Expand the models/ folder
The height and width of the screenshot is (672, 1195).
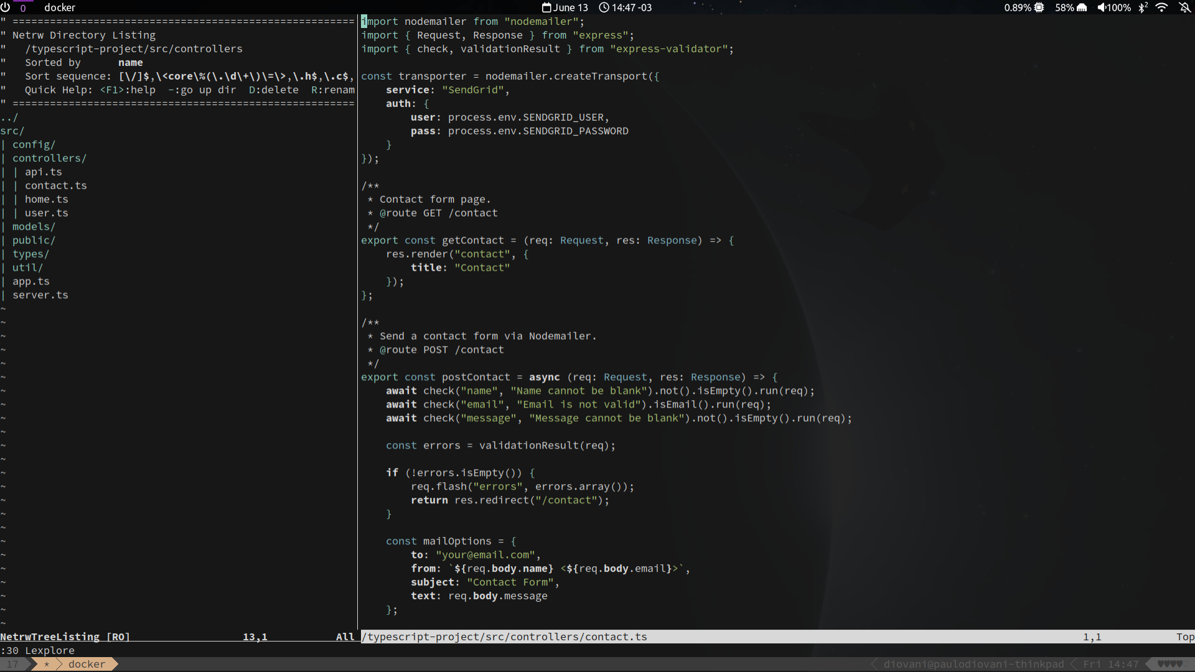click(34, 227)
